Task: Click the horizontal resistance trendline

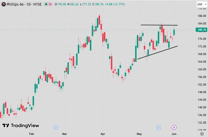Action: click(159, 25)
